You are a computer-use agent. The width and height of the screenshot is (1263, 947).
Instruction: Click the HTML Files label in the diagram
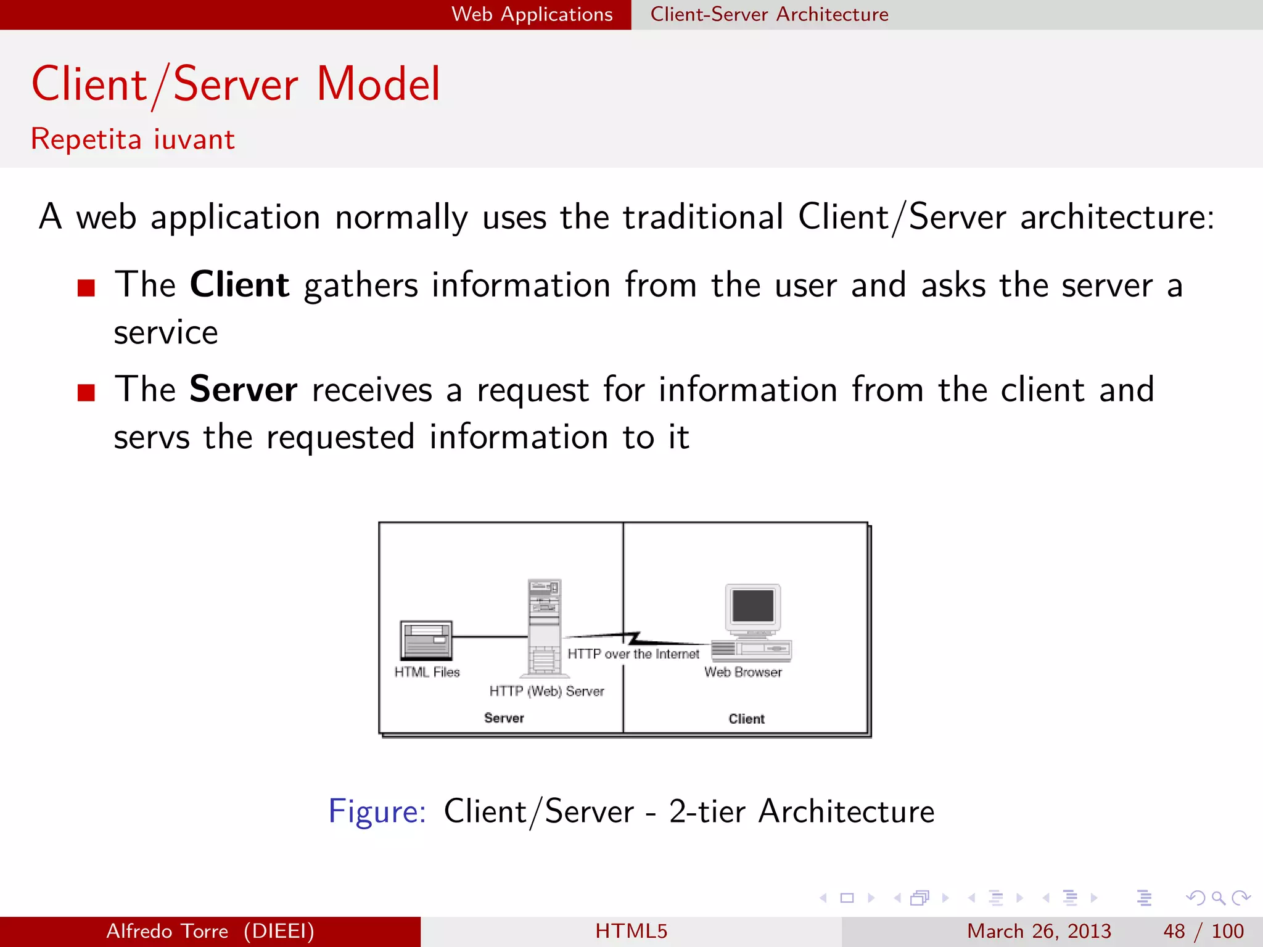coord(427,672)
